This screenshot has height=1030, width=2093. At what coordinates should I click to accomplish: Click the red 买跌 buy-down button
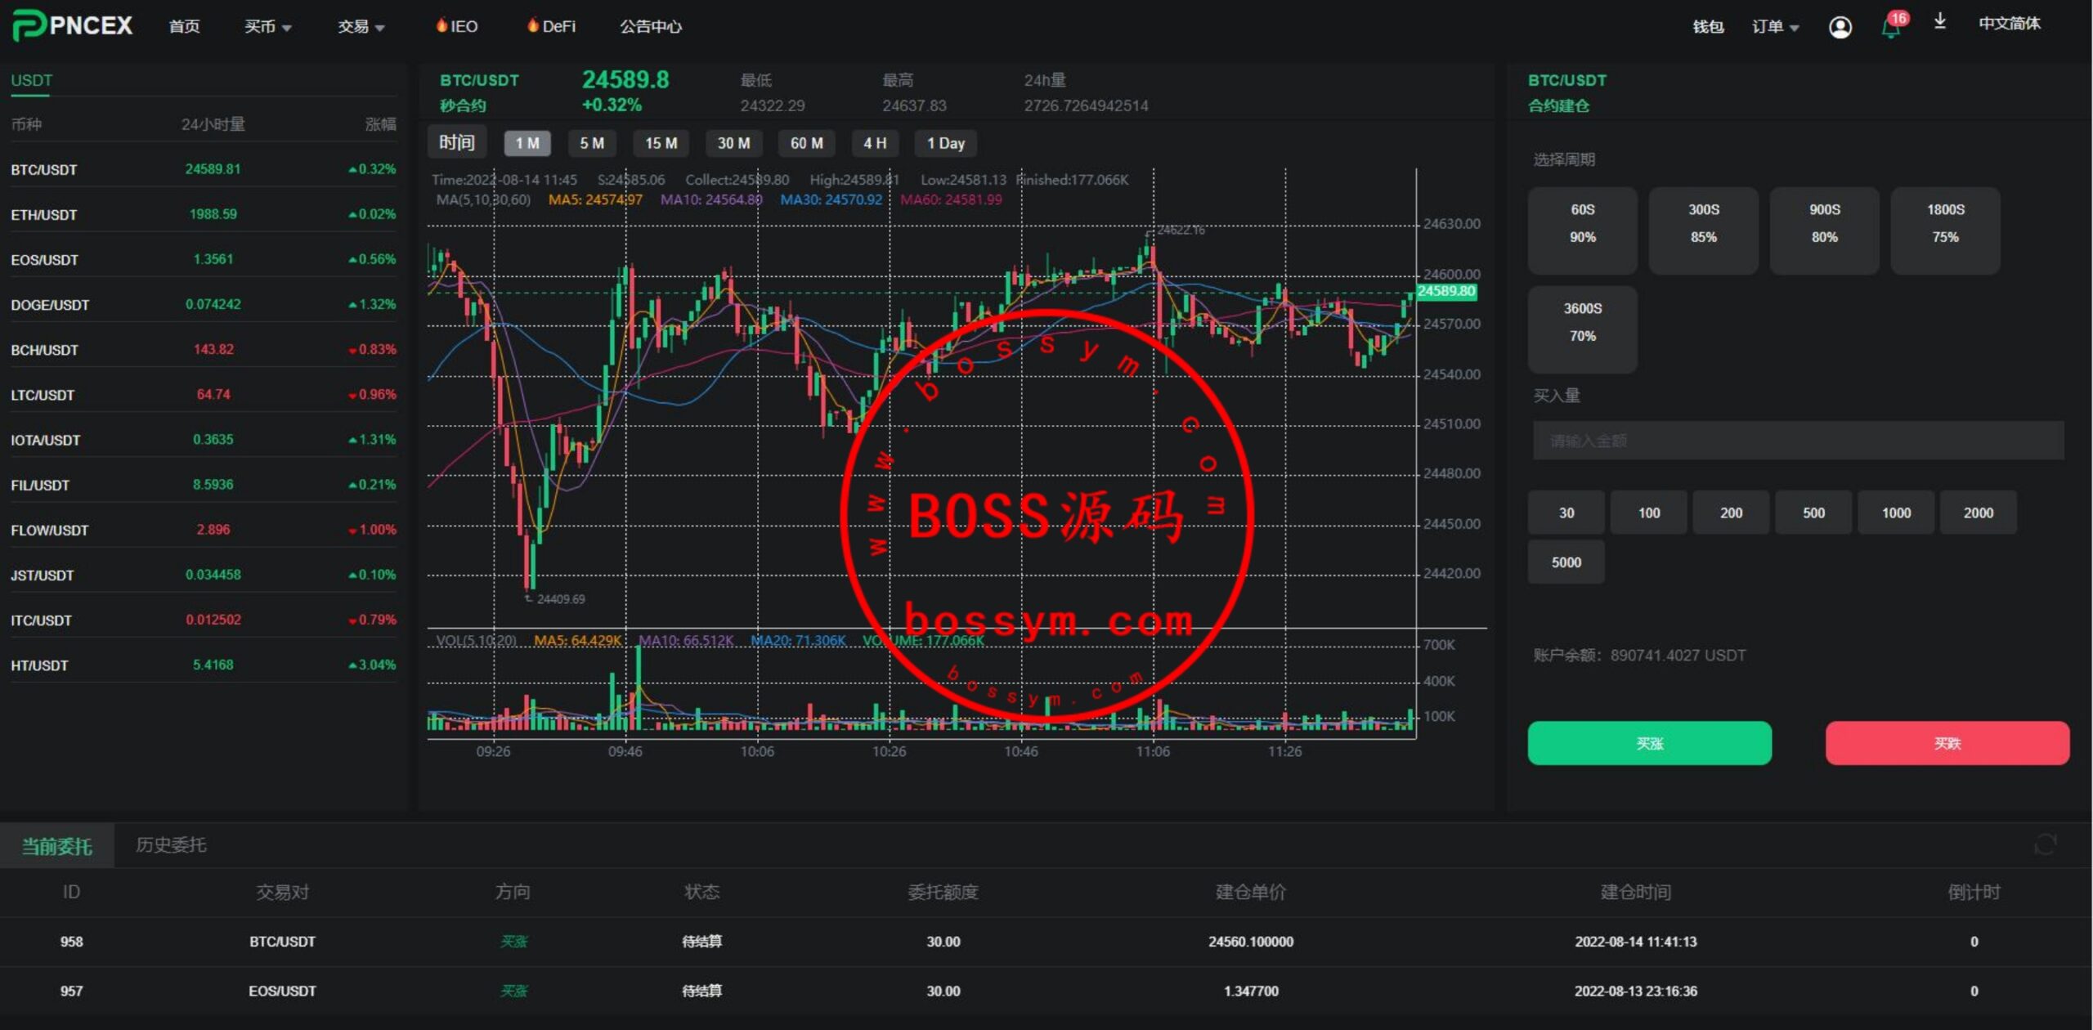pos(1947,743)
